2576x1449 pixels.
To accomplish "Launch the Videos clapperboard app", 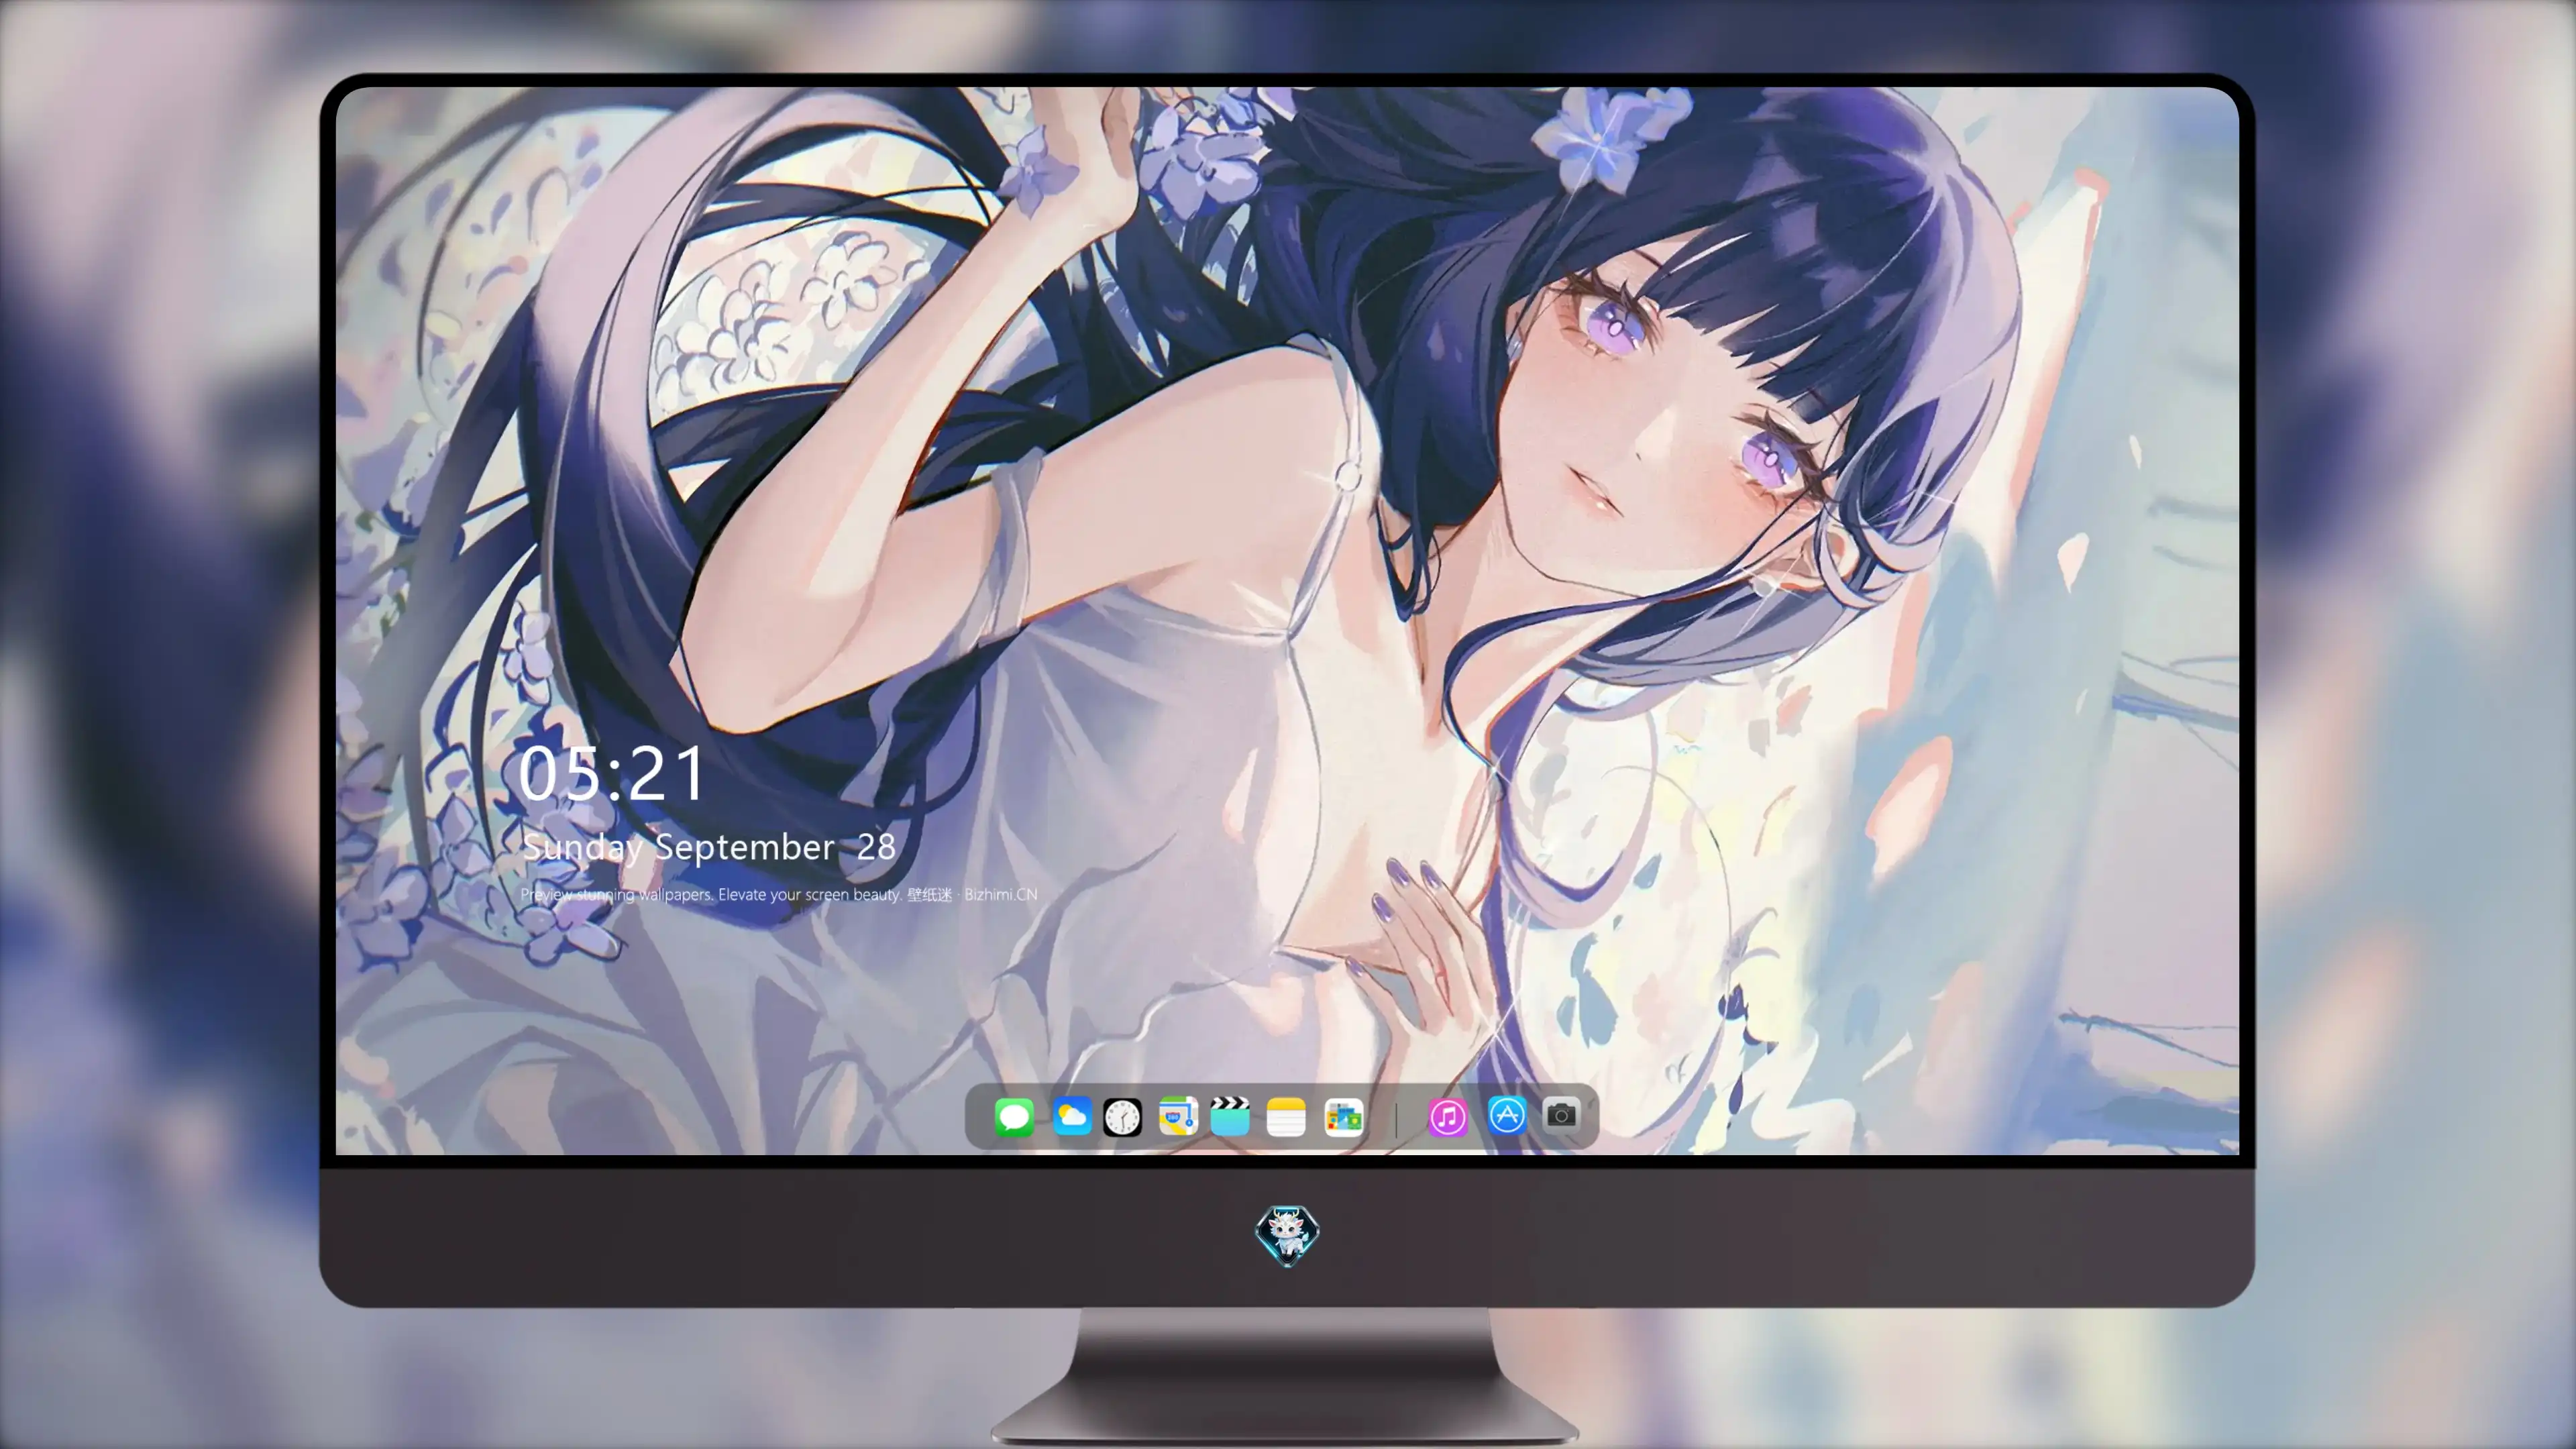I will coord(1230,1116).
